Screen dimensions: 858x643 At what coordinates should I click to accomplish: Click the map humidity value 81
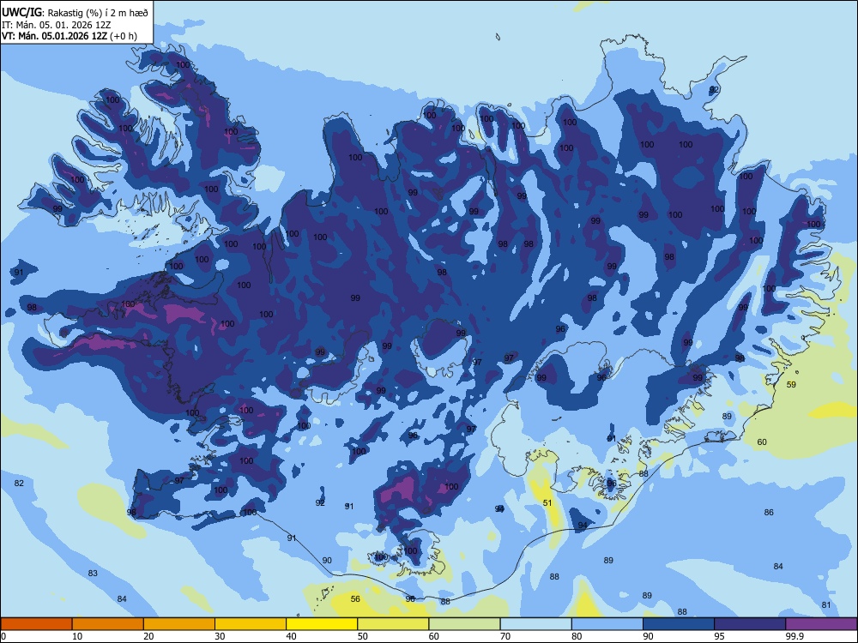826,604
